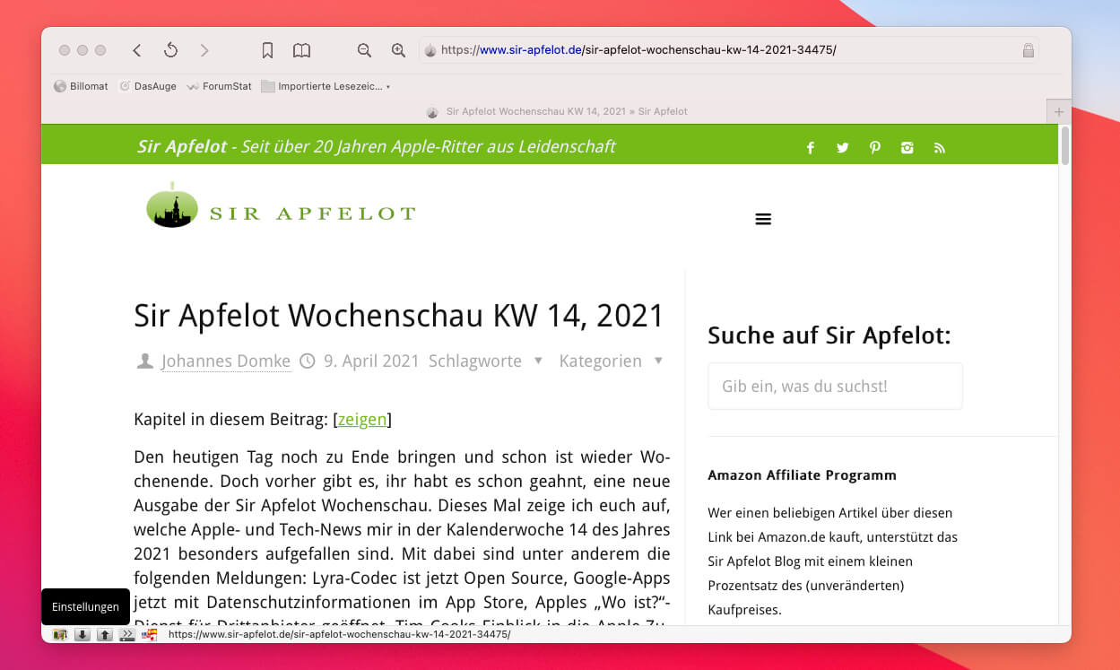Focus the 'Gib ein, was du suchst!' search field

(834, 387)
